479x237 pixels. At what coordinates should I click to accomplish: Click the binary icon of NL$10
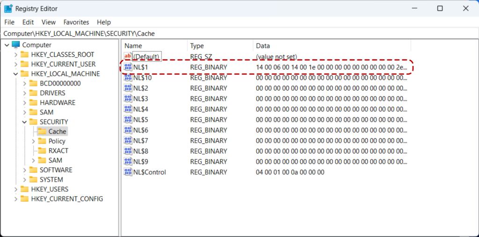[x=128, y=78]
